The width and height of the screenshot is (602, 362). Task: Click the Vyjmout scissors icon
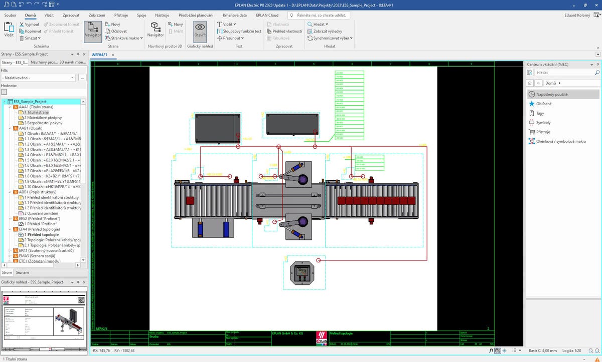tap(22, 24)
